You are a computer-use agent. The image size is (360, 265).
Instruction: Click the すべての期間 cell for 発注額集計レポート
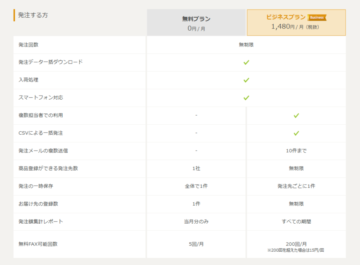pos(296,221)
